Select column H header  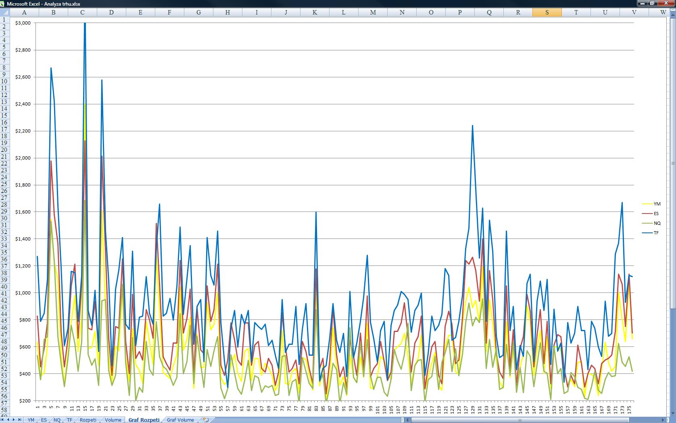(x=227, y=12)
